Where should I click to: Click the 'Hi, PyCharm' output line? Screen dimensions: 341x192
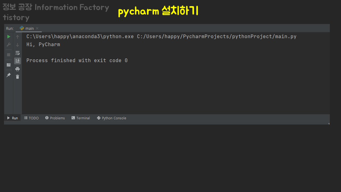43,45
